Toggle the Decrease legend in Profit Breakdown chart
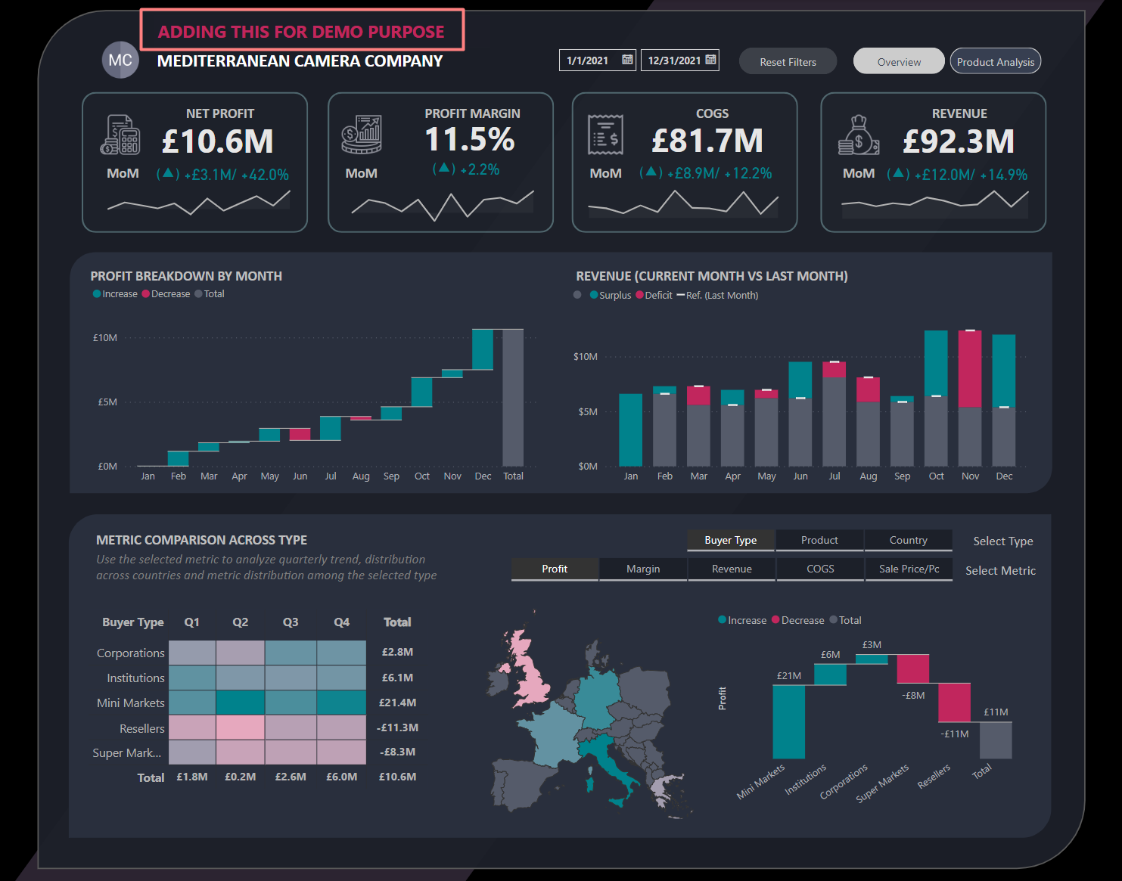The image size is (1122, 881). click(x=166, y=293)
